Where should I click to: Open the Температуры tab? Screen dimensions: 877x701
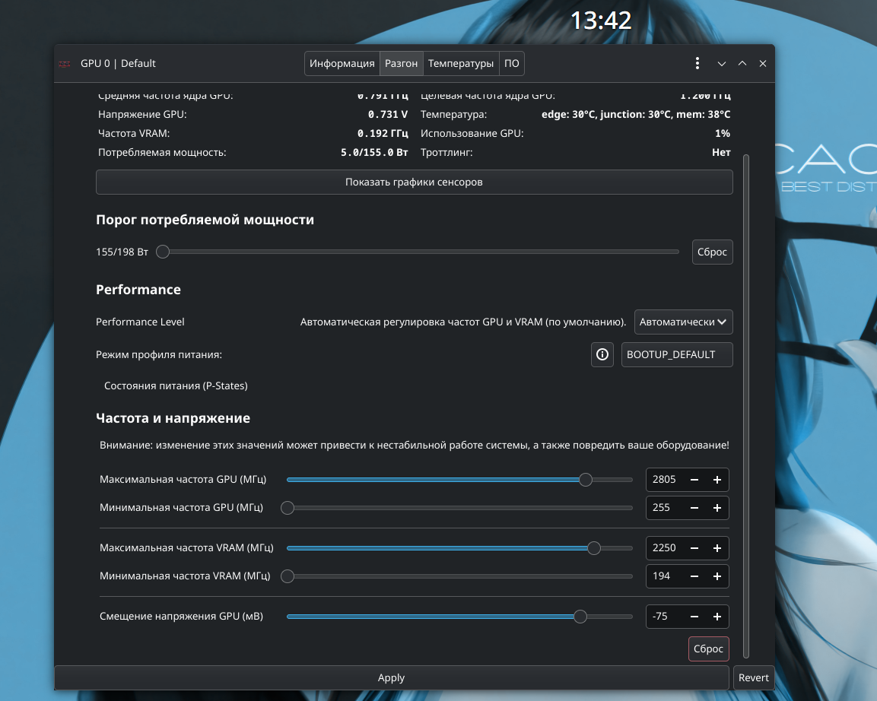461,63
